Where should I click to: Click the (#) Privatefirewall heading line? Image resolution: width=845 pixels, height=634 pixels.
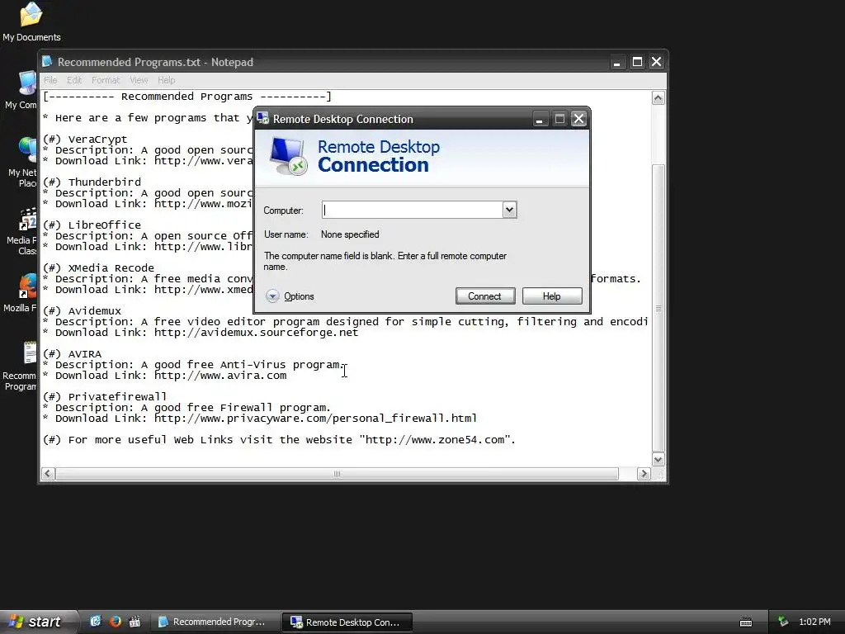[x=105, y=397]
